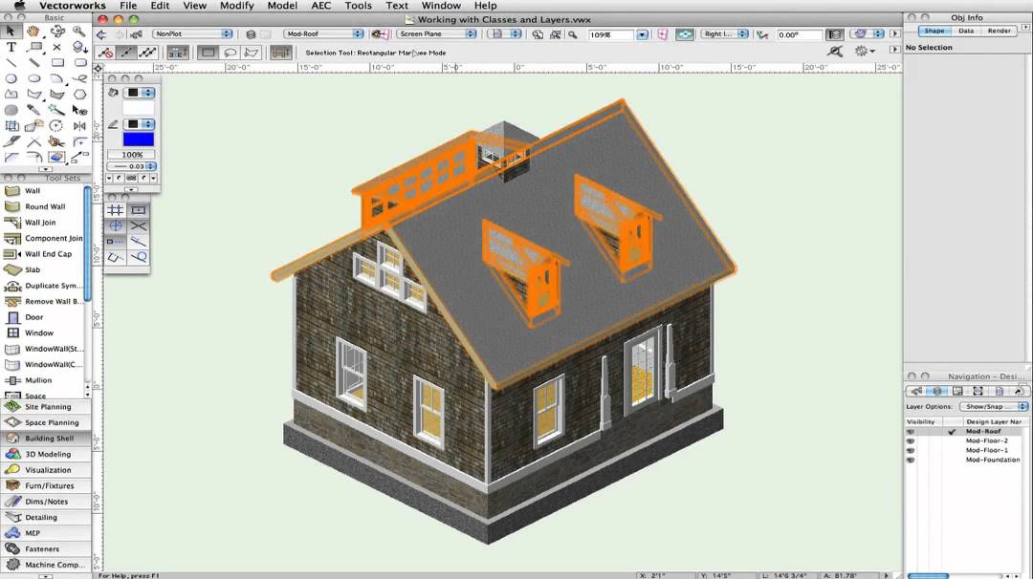Select the Oval tool
The image size is (1033, 579).
(33, 78)
